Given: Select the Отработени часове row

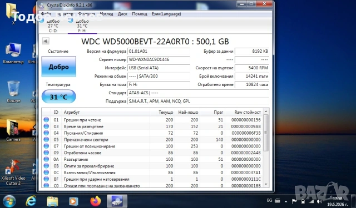Looking at the screenshot, I should (152, 153).
